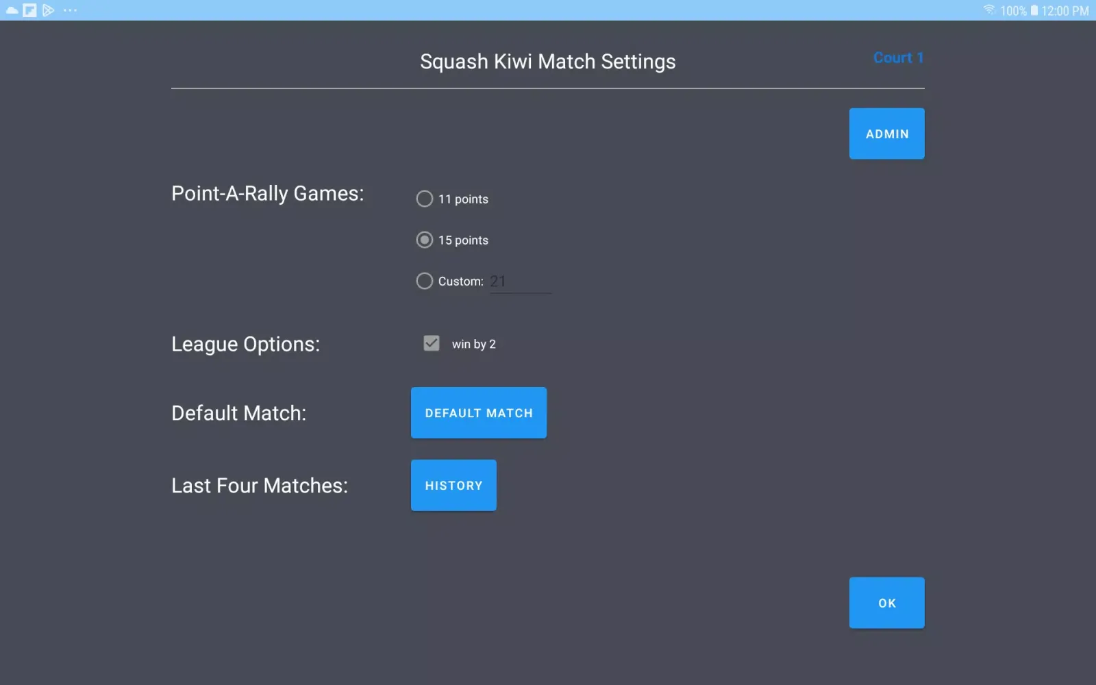Tap the Court 1 link
1096x685 pixels.
click(898, 58)
